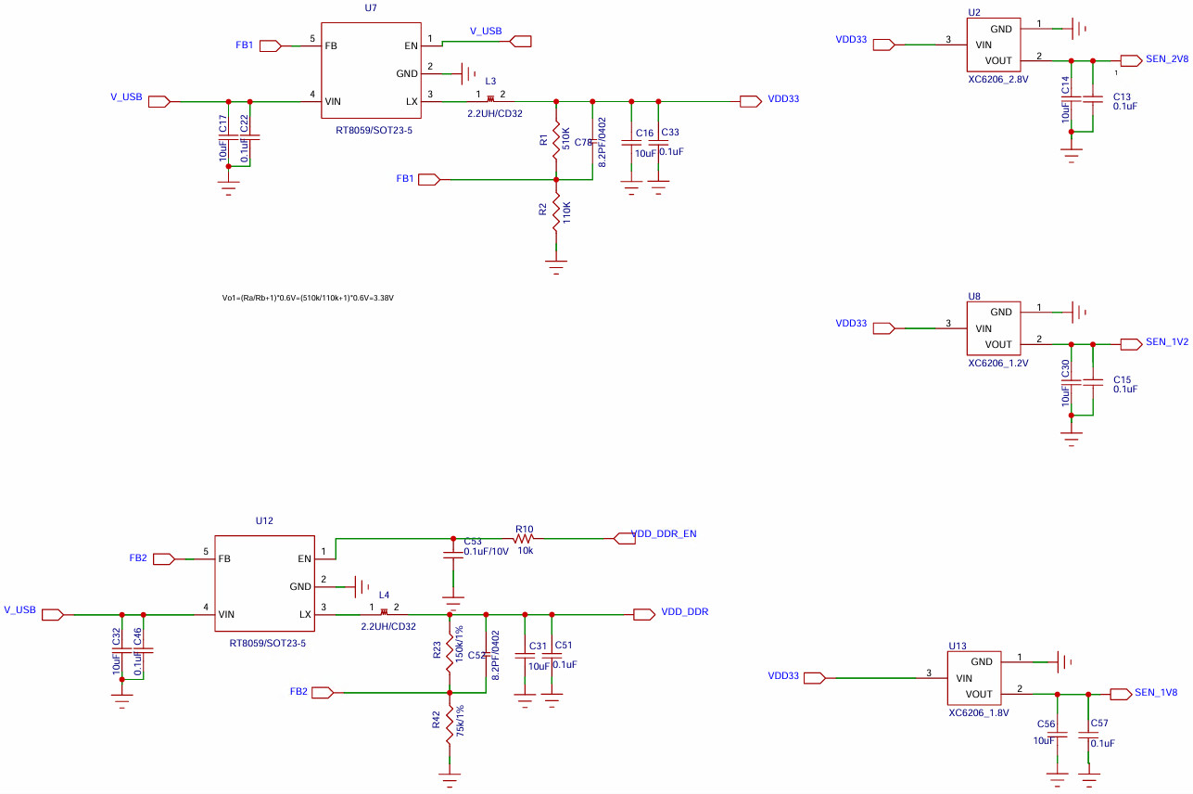1193x794 pixels.
Task: Select the R2 110K resistor symbol
Action: pos(556,211)
